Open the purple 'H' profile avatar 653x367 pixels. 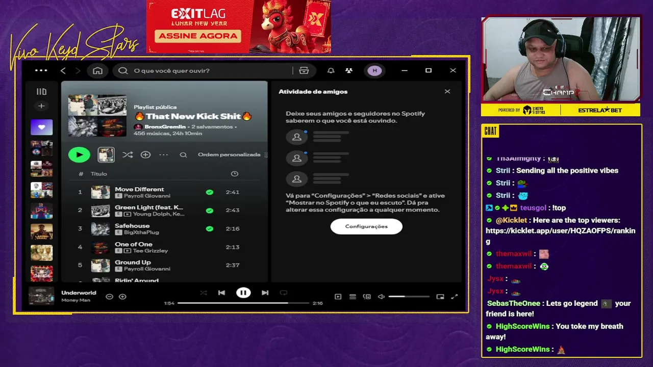pyautogui.click(x=375, y=71)
